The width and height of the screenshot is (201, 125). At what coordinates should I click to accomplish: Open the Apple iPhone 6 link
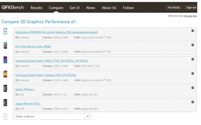click(25, 89)
